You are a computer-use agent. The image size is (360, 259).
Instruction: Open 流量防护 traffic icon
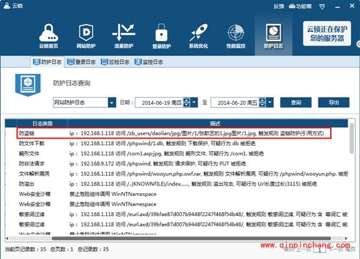click(123, 36)
